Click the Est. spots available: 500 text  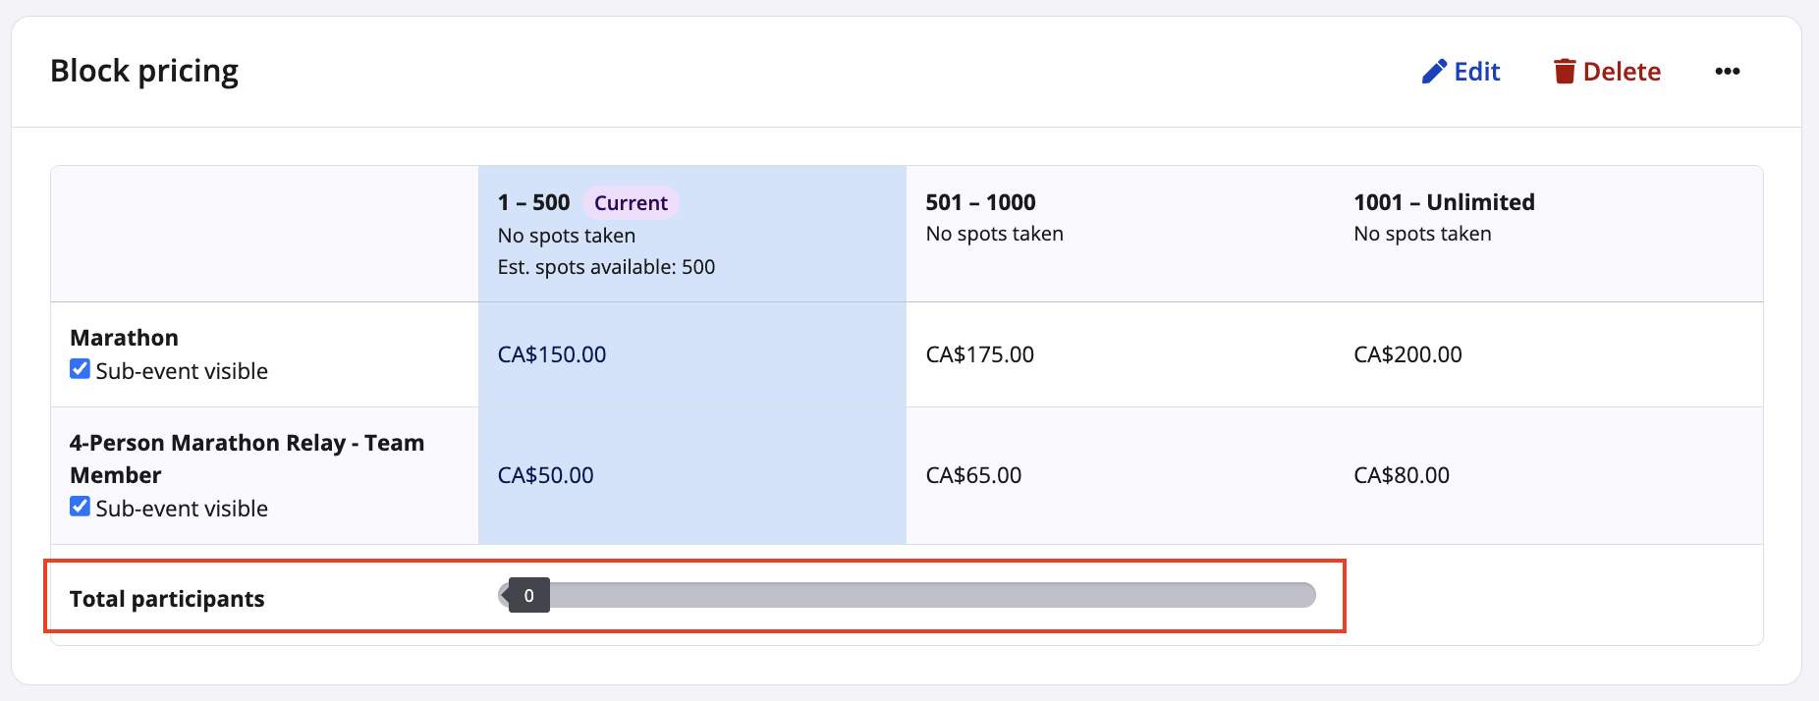click(x=606, y=267)
